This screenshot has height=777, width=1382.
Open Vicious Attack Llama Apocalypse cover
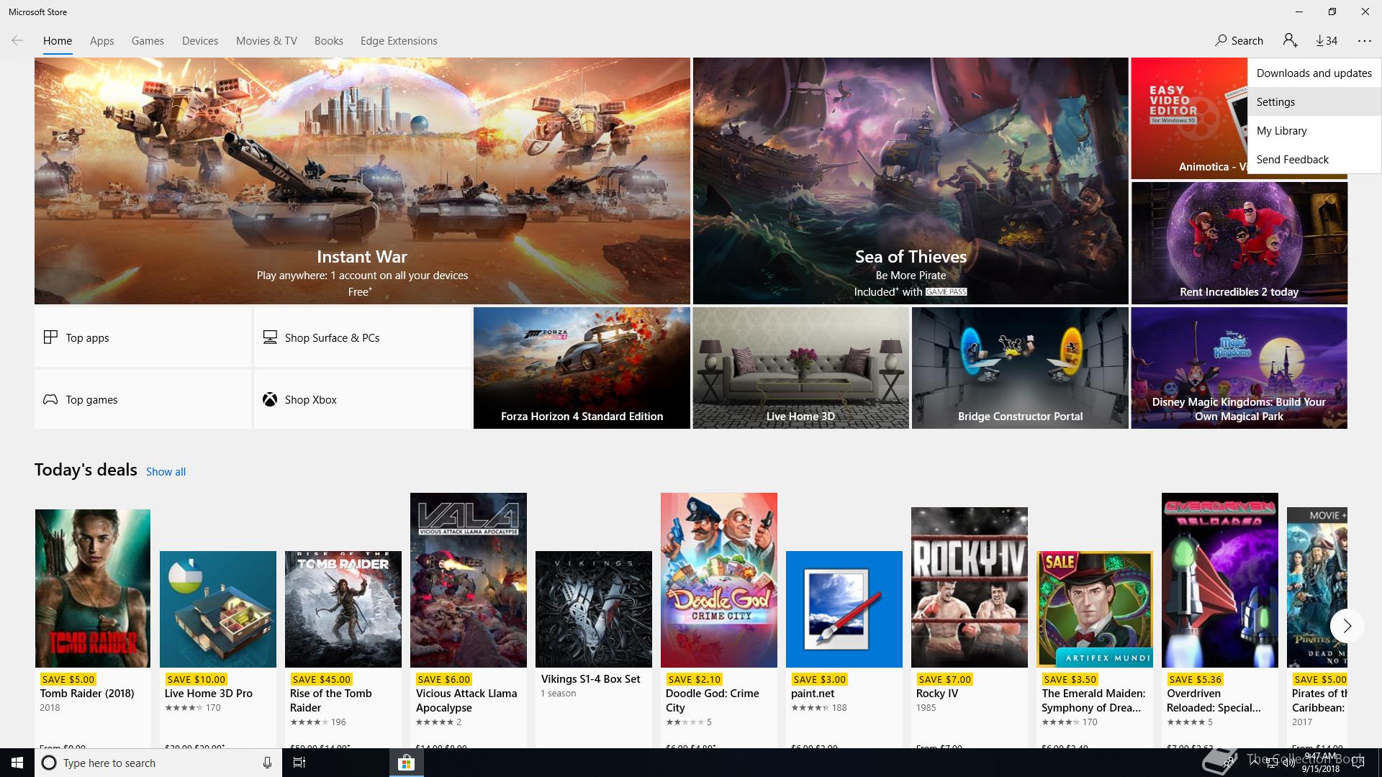tap(469, 580)
